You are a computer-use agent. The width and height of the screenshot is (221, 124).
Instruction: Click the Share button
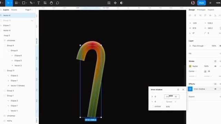point(201,3)
